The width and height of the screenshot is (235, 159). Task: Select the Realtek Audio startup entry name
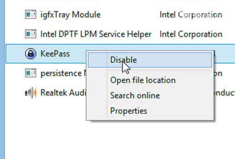(63, 92)
